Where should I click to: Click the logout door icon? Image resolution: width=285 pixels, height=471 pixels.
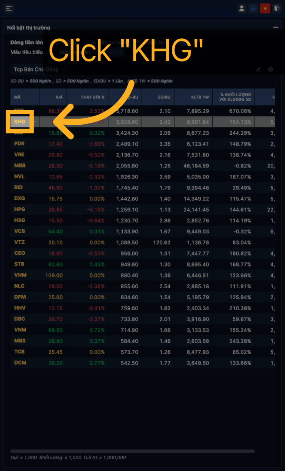(x=277, y=8)
